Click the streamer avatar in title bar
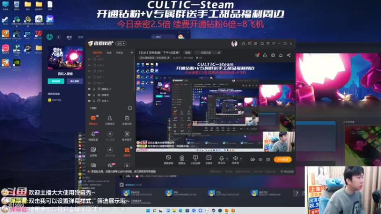The height and width of the screenshot is (214, 381). (x=234, y=44)
